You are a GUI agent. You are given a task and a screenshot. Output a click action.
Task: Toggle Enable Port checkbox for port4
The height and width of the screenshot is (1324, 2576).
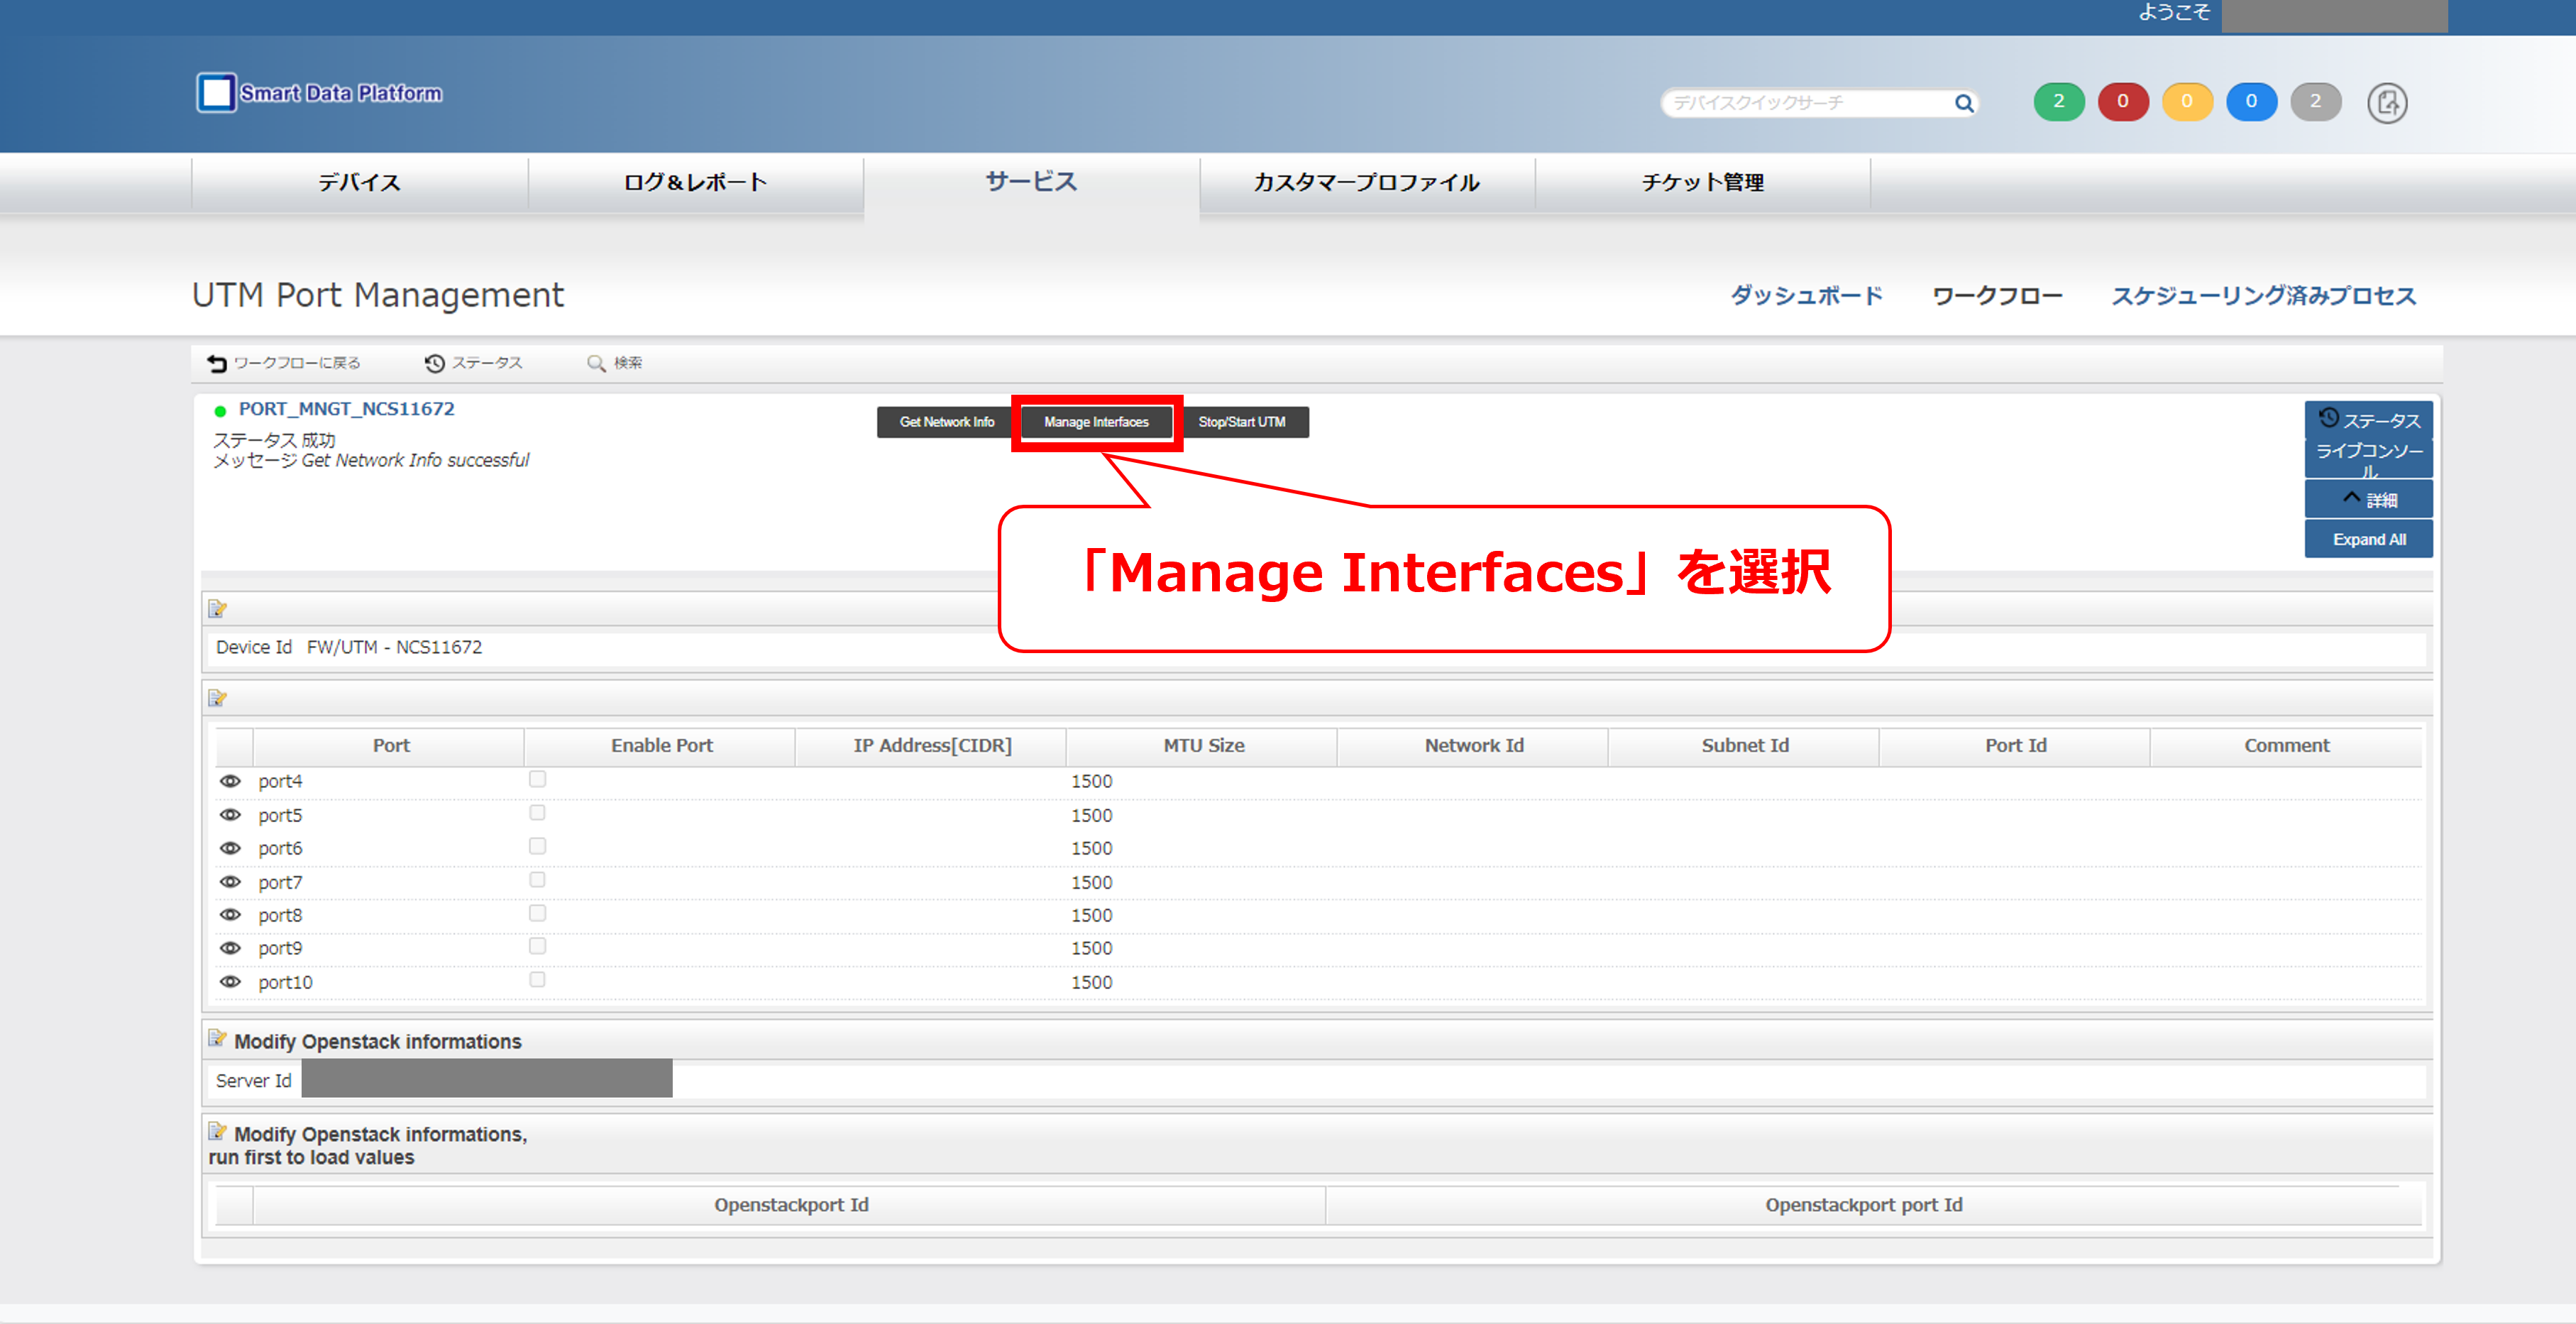tap(537, 779)
